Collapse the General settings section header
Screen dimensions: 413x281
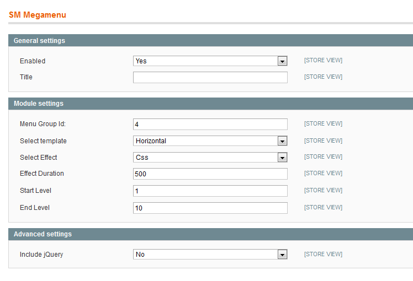tap(211, 40)
